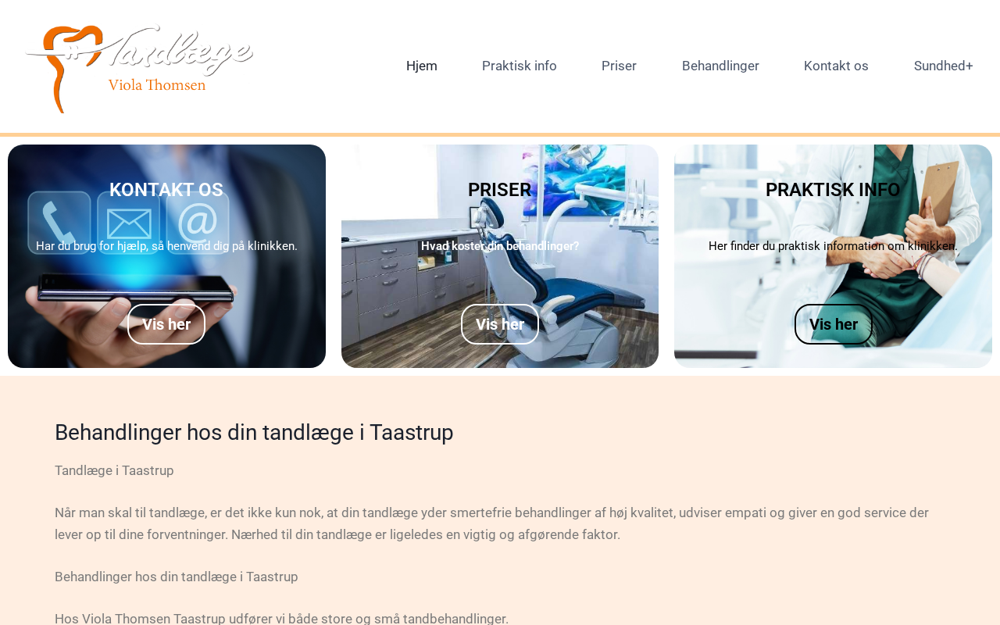Open the Hjem menu item

[422, 66]
